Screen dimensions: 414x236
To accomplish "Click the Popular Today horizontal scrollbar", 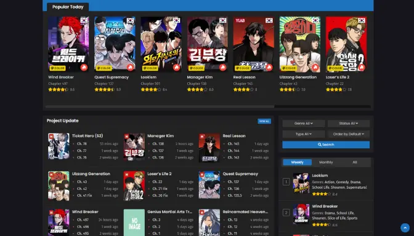I will click(x=160, y=107).
